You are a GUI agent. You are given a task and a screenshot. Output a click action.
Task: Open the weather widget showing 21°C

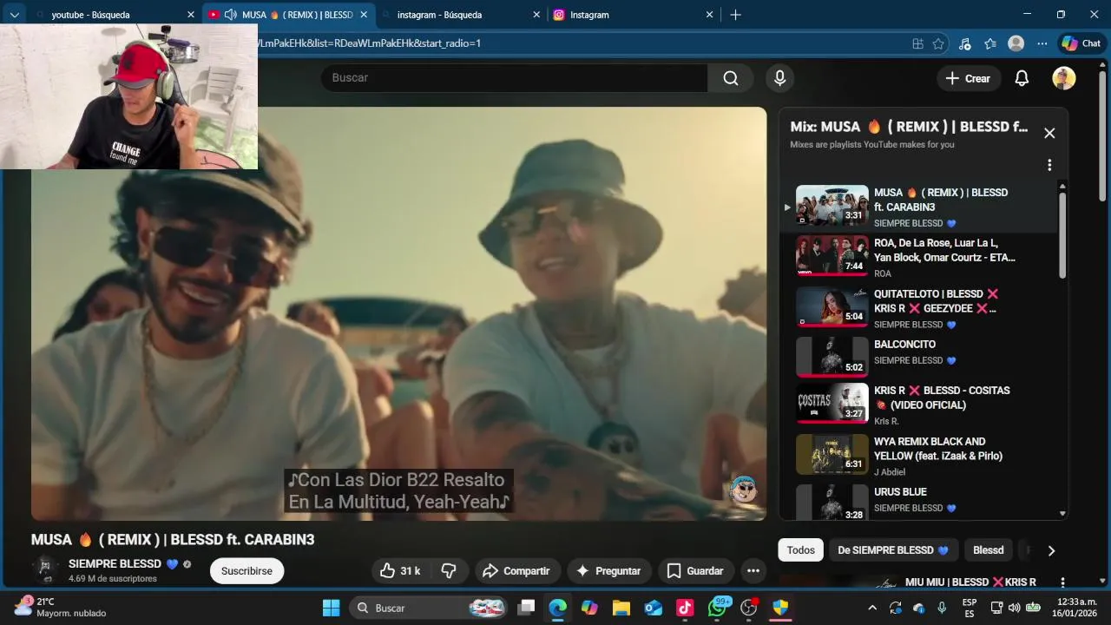click(61, 607)
